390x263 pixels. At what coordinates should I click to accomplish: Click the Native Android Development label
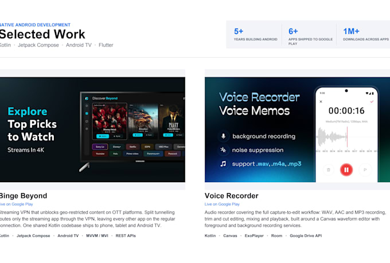coord(35,25)
